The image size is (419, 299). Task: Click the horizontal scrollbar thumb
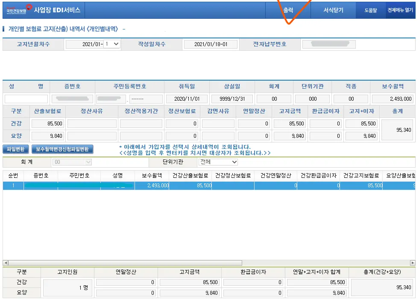[125, 263]
